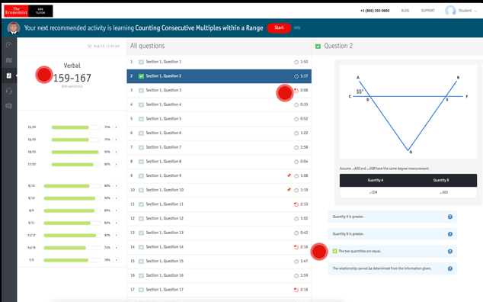Click the 95% progress bar for 18/20

click(x=76, y=152)
